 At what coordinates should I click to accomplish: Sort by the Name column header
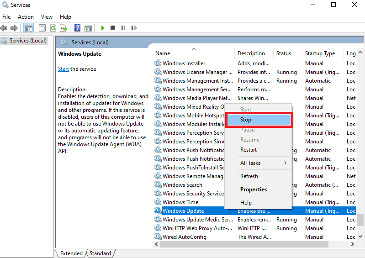point(194,53)
